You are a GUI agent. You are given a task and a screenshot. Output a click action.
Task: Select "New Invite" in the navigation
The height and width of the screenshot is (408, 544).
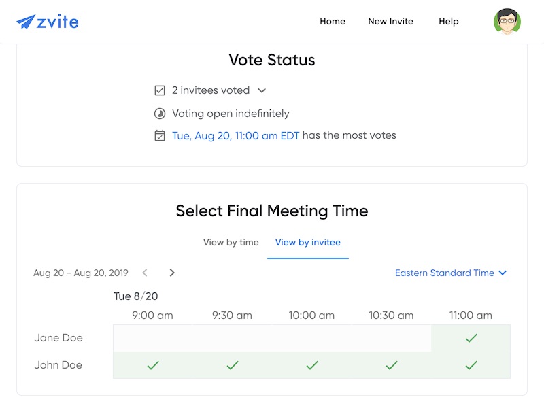pos(390,21)
